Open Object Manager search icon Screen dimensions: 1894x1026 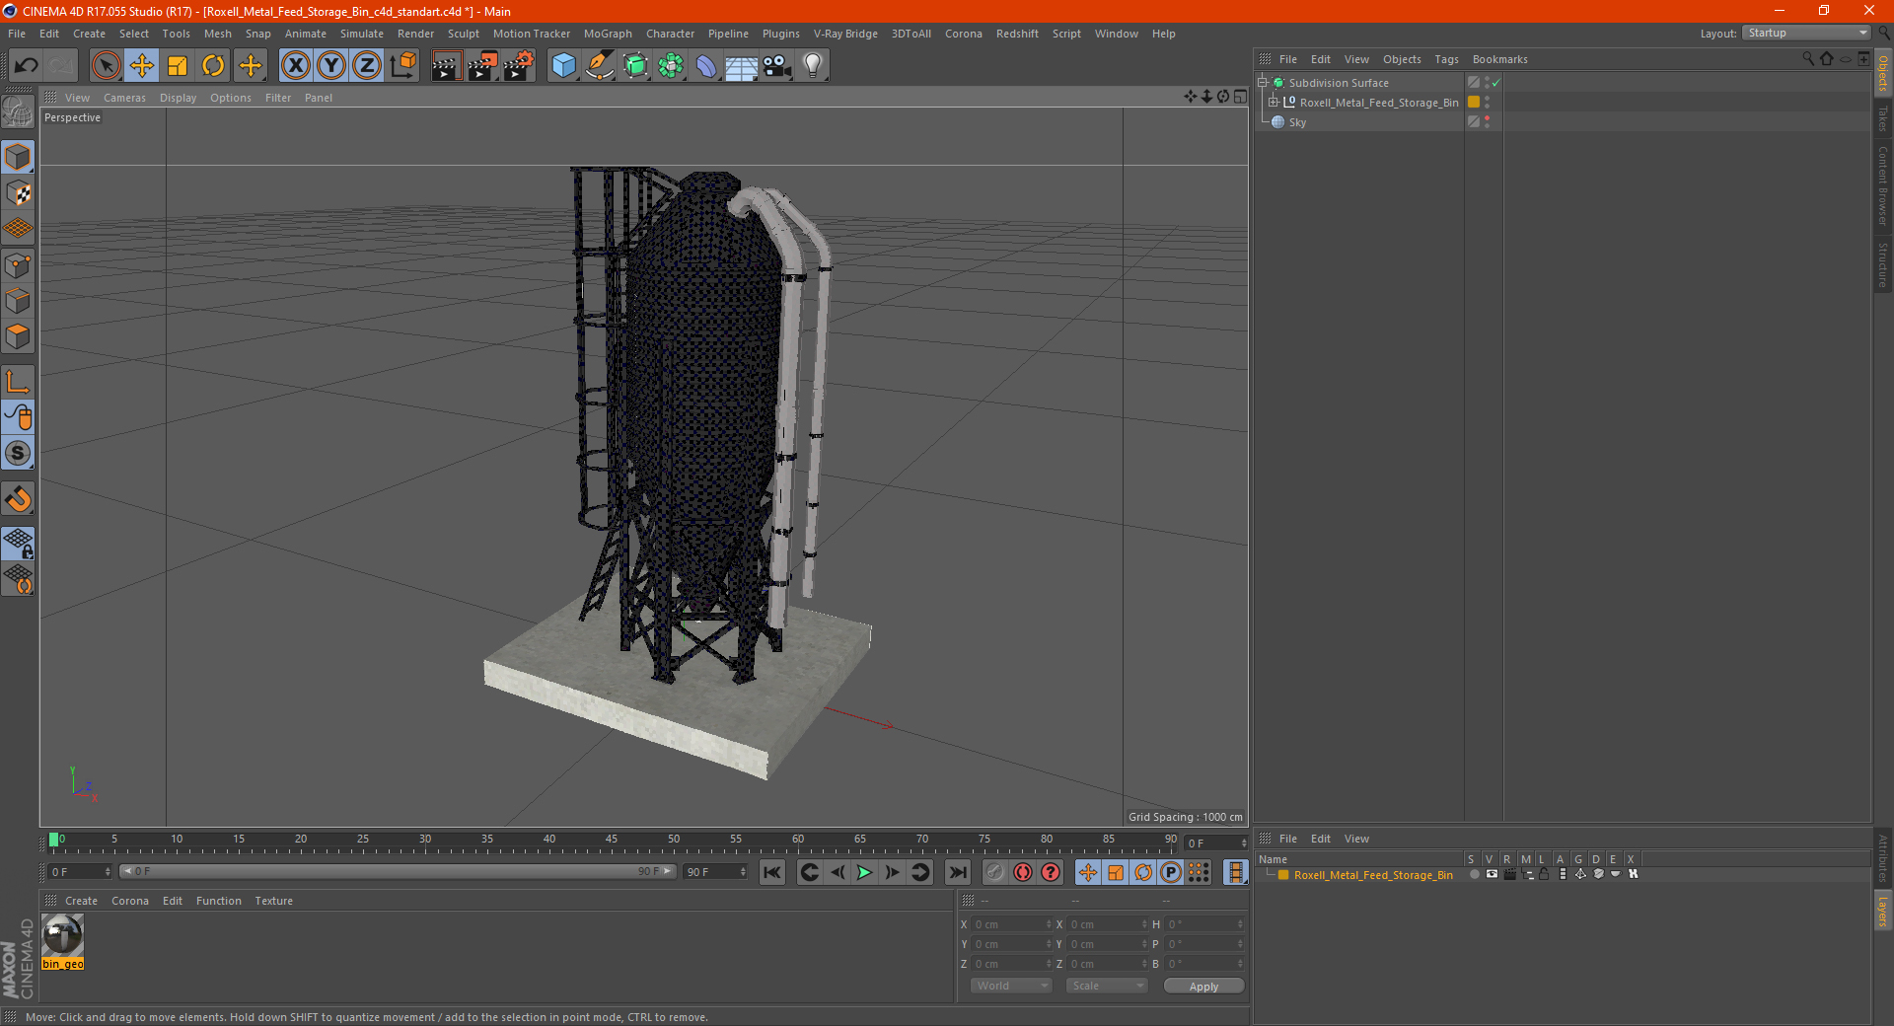(x=1808, y=59)
